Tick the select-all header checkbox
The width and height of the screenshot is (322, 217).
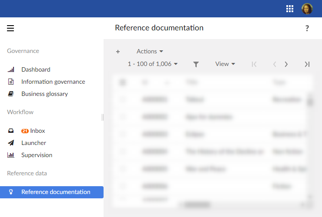click(x=123, y=82)
